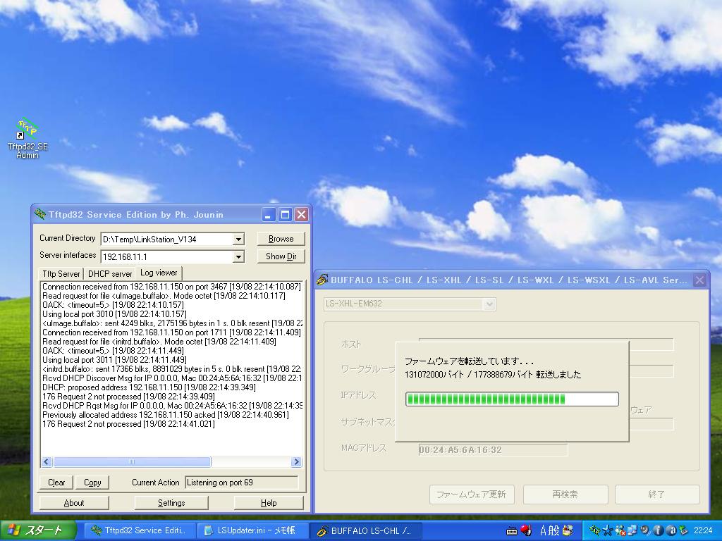
Task: Copy the Tftpd32 log contents
Action: click(x=92, y=482)
